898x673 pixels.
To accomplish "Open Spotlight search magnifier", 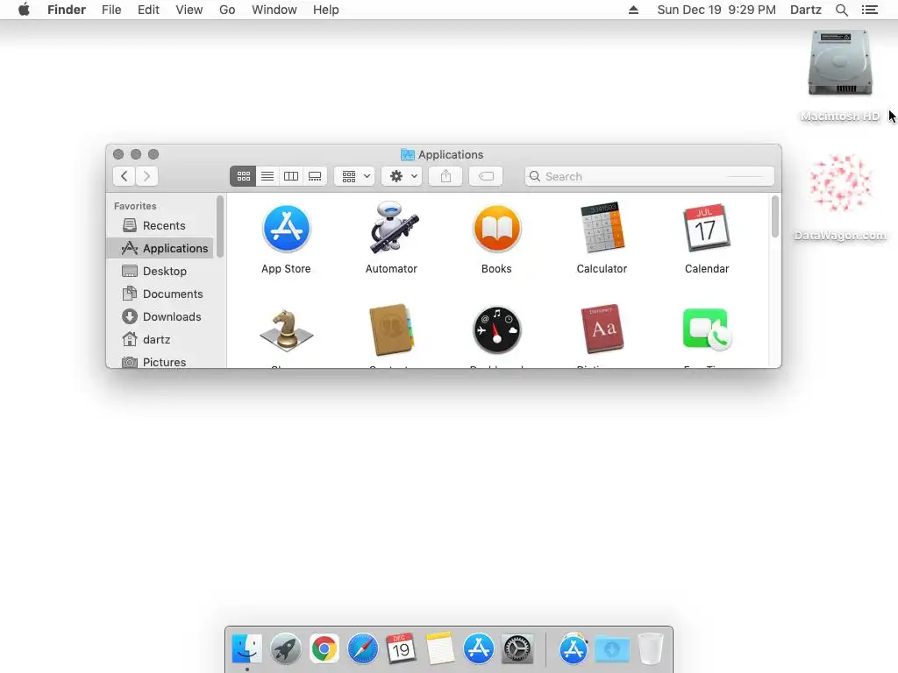I will [841, 10].
